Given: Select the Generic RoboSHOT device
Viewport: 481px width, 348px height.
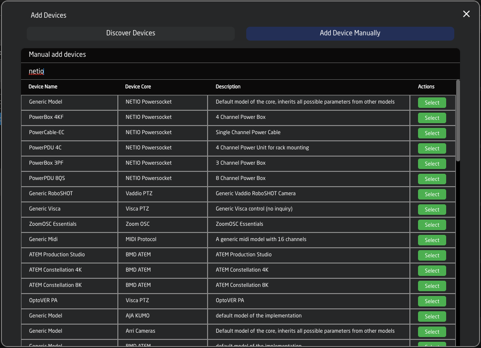Looking at the screenshot, I should coord(432,194).
